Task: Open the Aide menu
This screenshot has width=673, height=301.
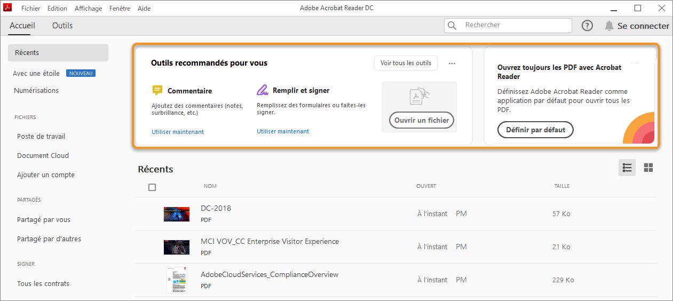Action: 144,9
